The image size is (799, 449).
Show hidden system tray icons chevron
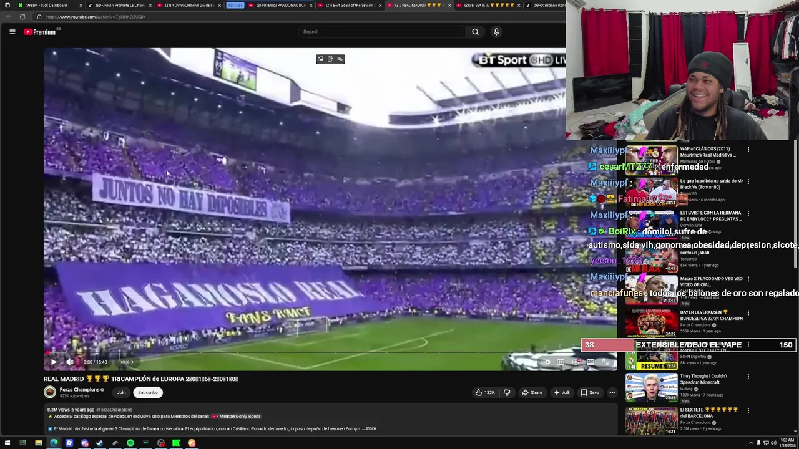click(751, 443)
